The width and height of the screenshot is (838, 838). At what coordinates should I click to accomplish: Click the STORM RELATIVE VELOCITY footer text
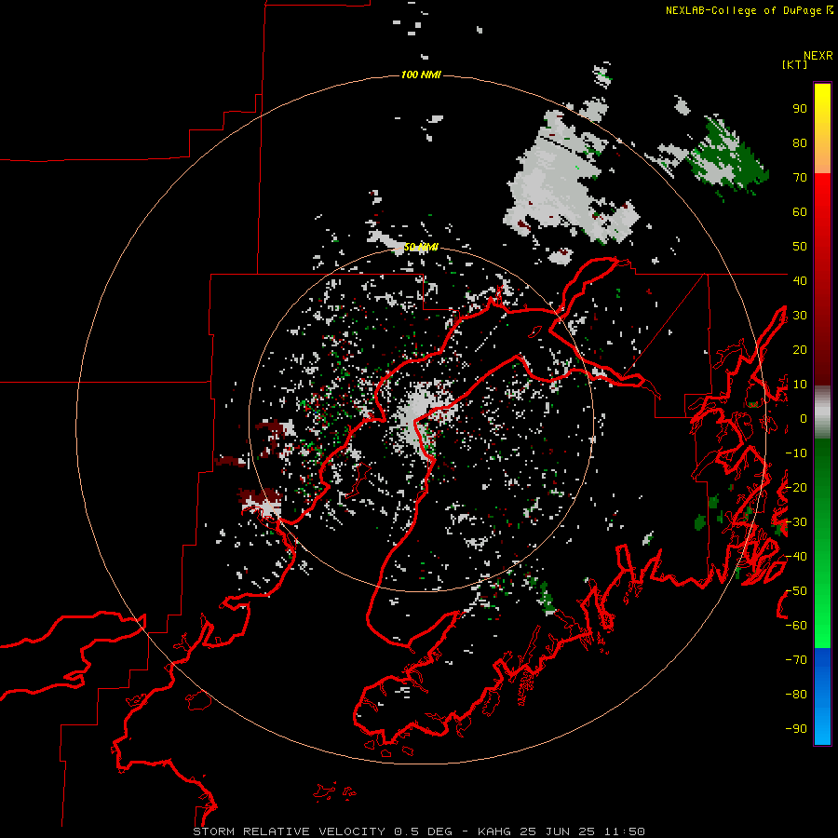(x=290, y=831)
